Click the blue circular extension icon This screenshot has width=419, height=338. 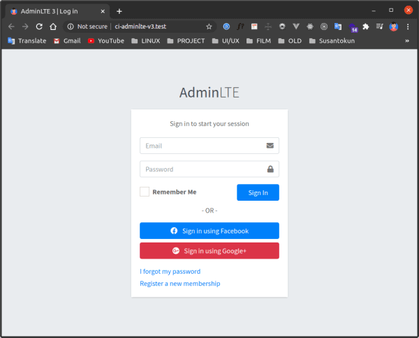click(x=226, y=26)
